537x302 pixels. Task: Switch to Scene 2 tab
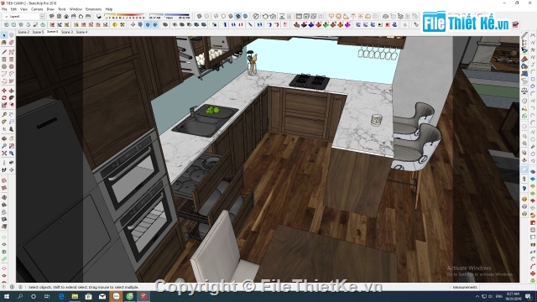pos(23,32)
